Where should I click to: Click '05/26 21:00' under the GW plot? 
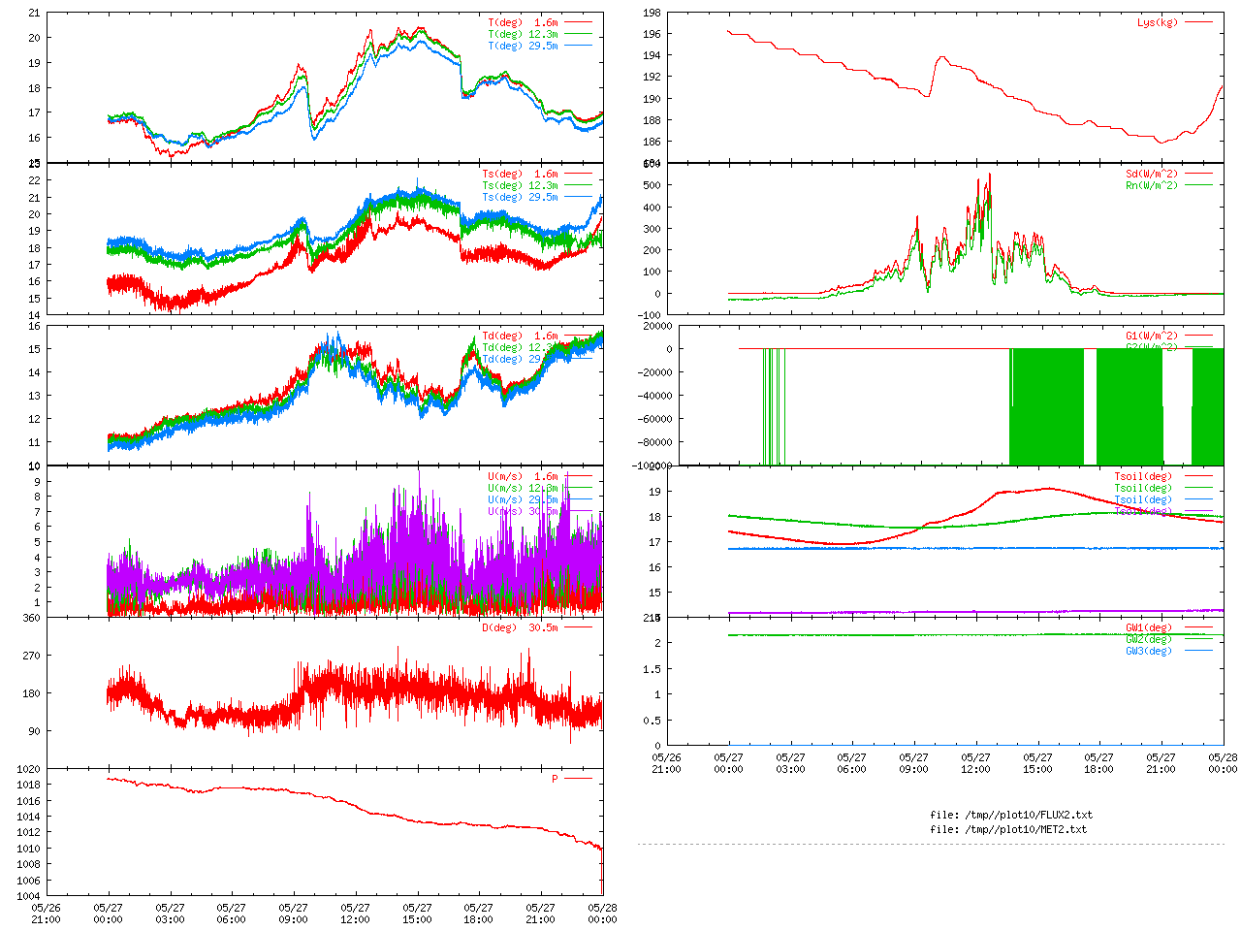(666, 763)
